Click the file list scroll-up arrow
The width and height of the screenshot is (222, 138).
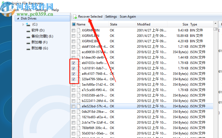point(215,23)
